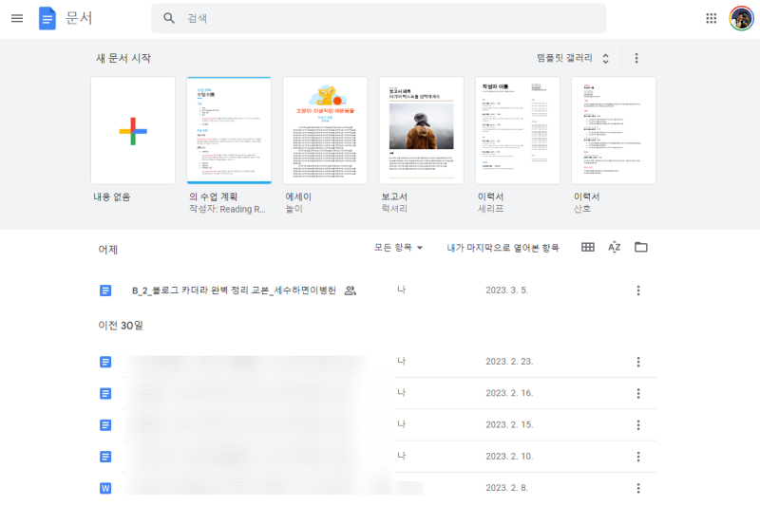Open the 수업 계획 template

229,130
